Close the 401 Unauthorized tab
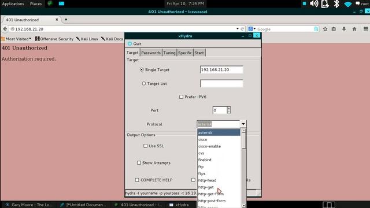 pos(57,20)
